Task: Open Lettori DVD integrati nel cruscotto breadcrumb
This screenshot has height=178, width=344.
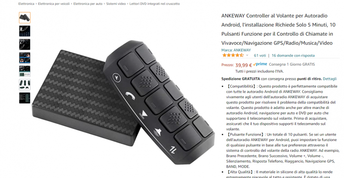Action: click(x=154, y=4)
